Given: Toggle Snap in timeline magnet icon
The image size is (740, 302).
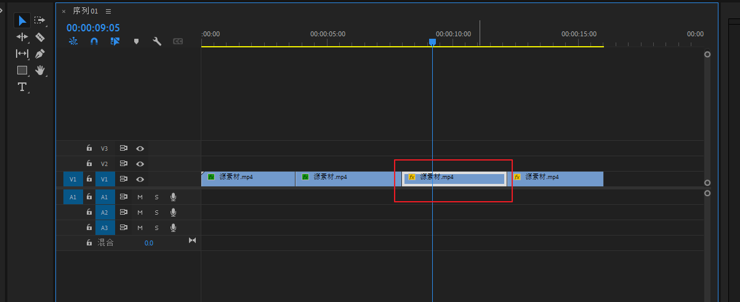Looking at the screenshot, I should click(94, 41).
